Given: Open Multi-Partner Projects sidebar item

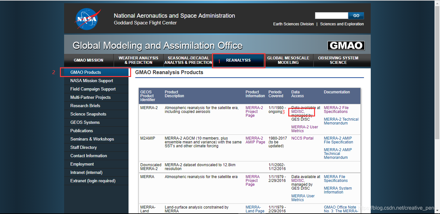Looking at the screenshot, I should click(96, 97).
